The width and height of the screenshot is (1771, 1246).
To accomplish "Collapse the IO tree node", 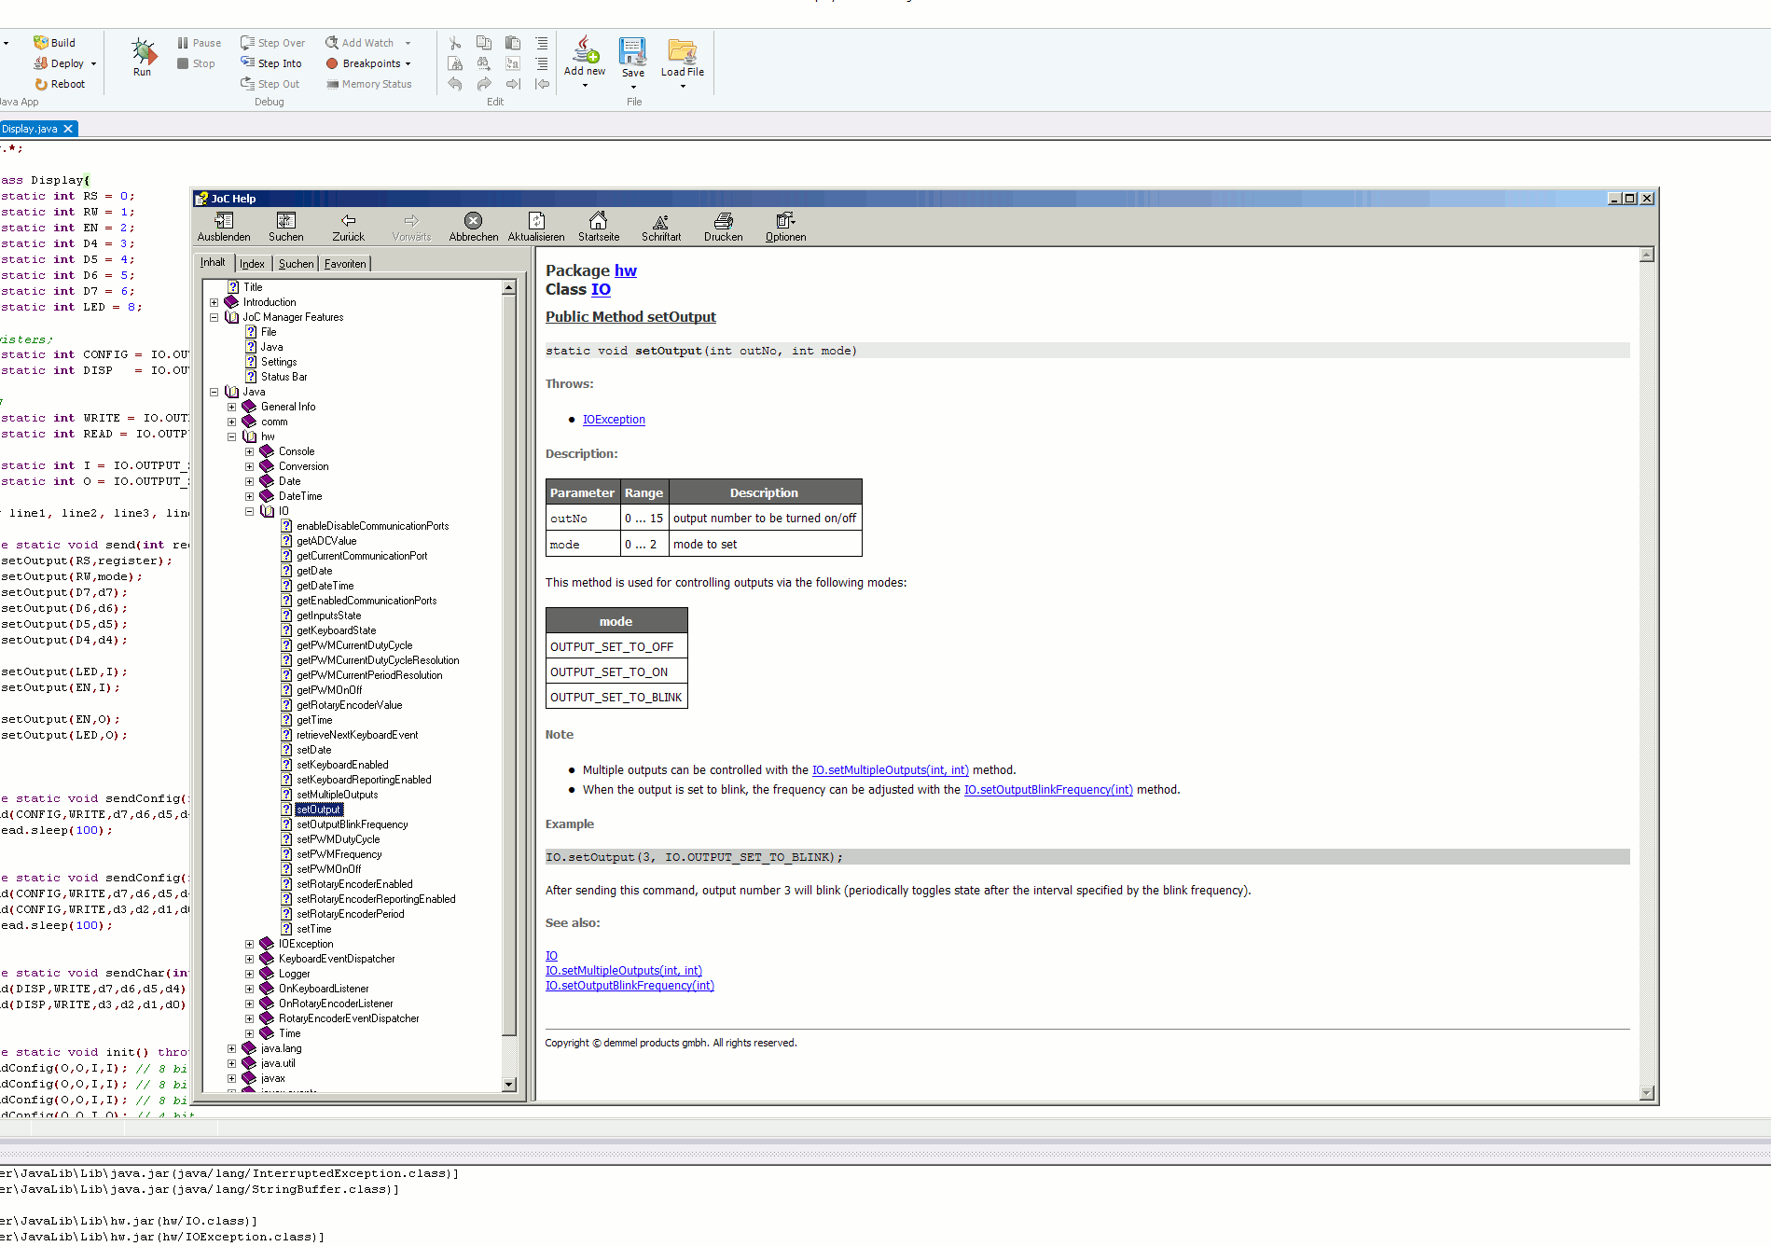I will (x=250, y=511).
